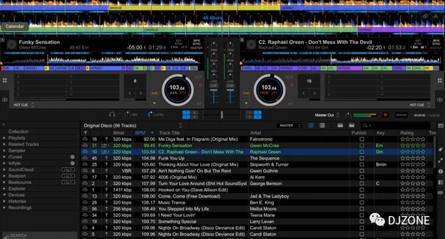Switch browser to artwork grid view
The image size is (445, 239).
[x=311, y=125]
